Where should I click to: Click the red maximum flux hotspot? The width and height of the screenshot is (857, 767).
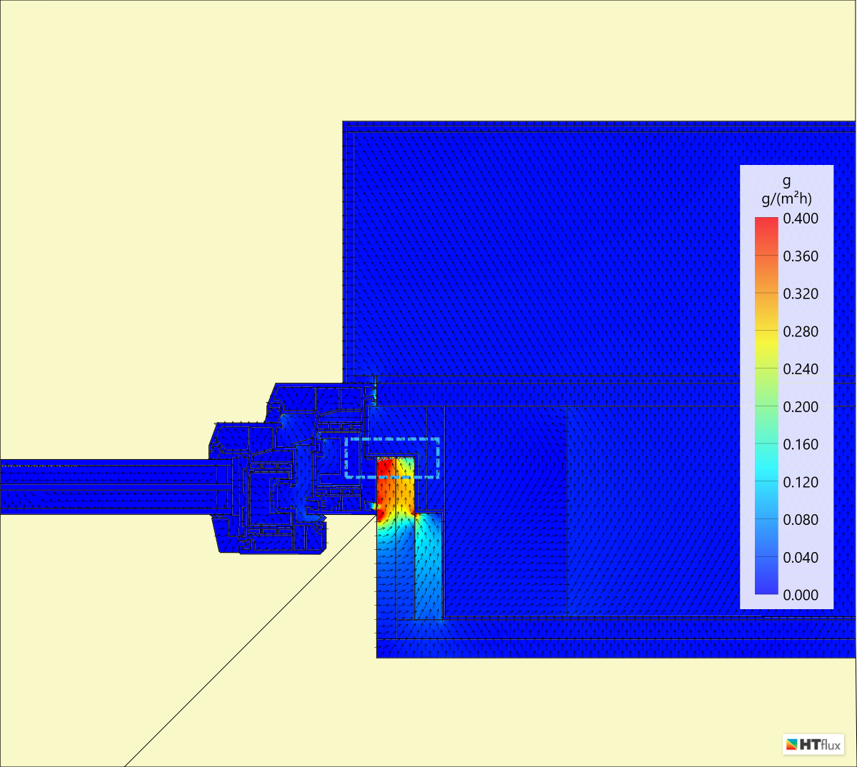(x=384, y=482)
